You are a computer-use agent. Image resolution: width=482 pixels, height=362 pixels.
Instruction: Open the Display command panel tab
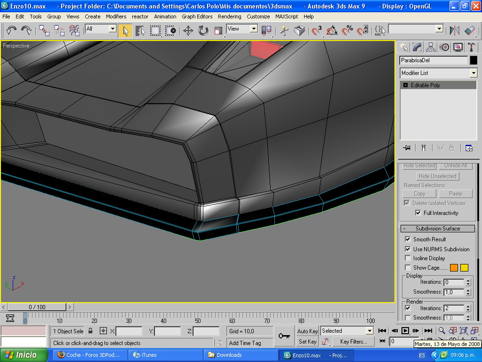coord(458,47)
